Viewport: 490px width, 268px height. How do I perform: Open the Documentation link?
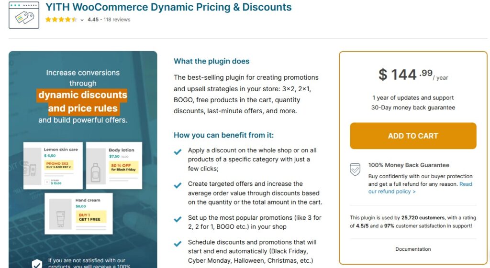[x=413, y=249]
